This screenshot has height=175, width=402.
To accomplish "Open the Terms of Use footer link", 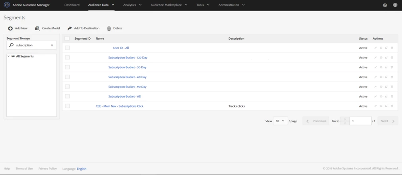I will (24, 169).
